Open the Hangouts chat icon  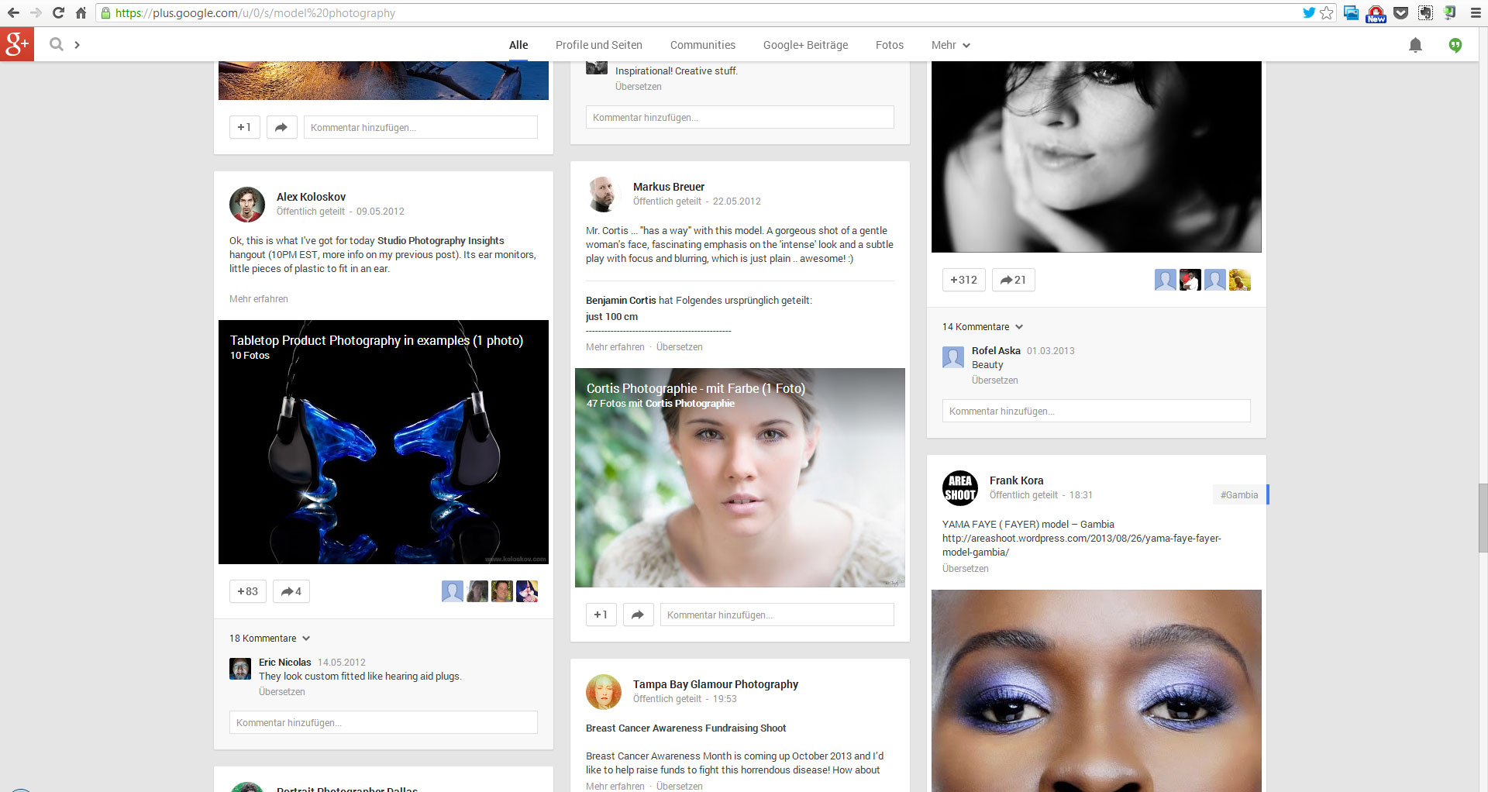click(x=1455, y=45)
